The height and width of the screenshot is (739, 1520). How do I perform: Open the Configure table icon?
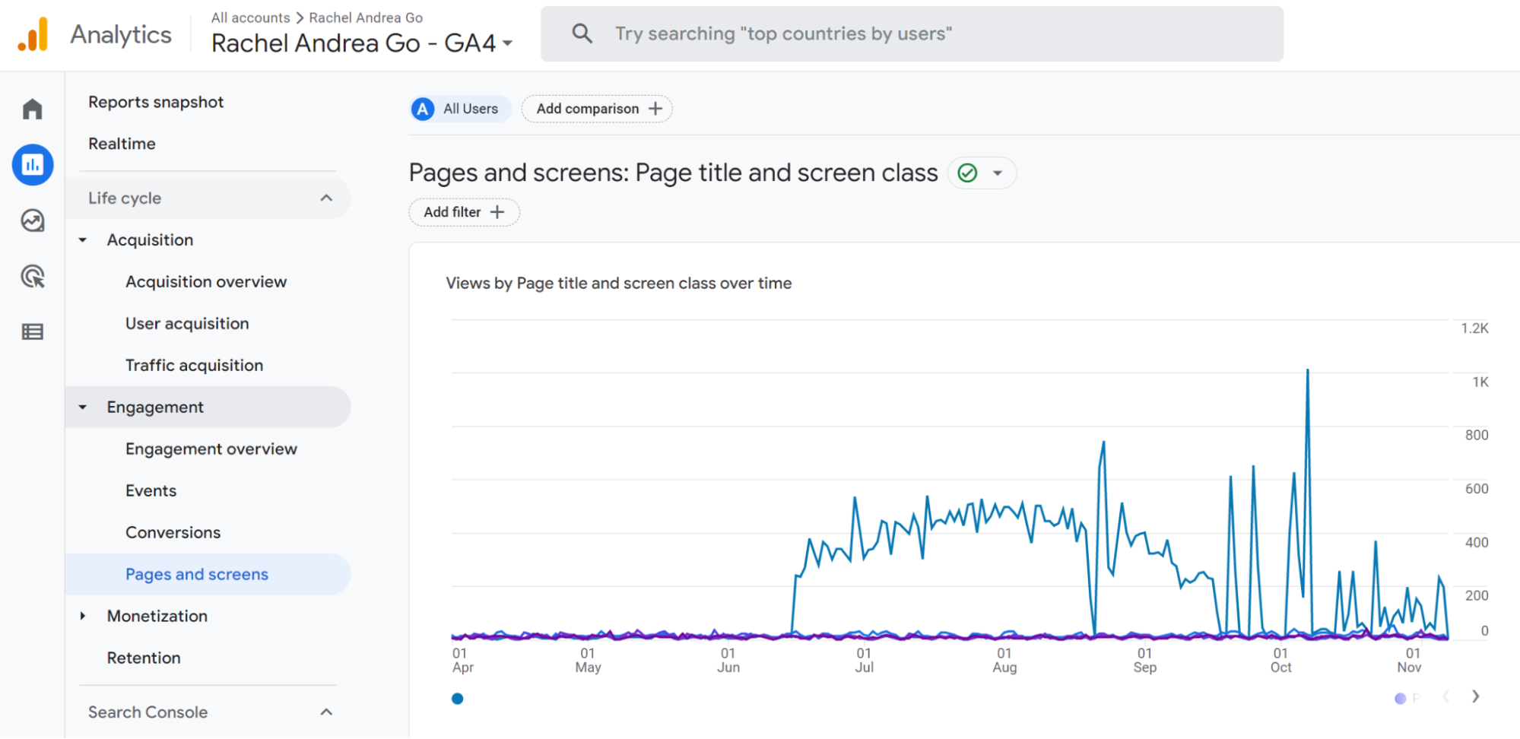[x=33, y=331]
